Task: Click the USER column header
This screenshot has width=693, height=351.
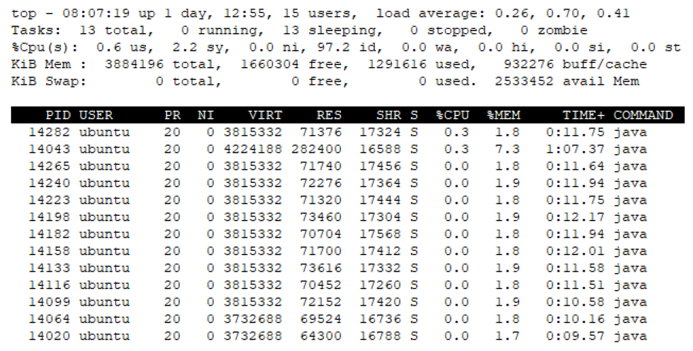Action: [96, 115]
